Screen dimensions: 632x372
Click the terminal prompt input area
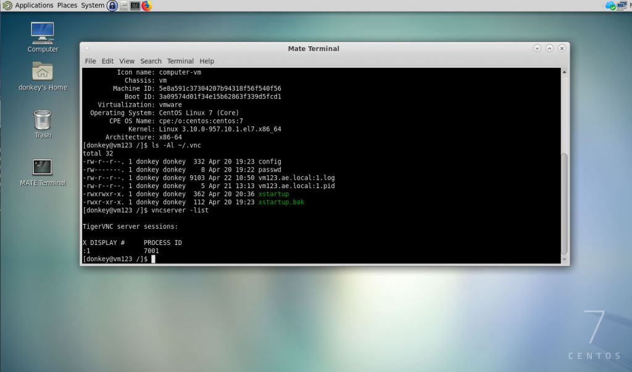(x=154, y=258)
